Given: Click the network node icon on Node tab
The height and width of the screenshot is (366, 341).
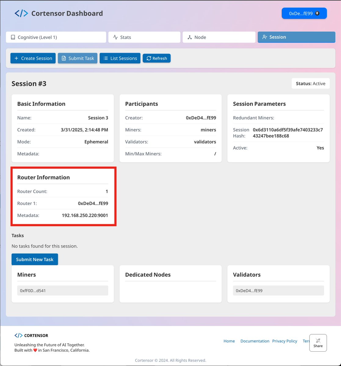Looking at the screenshot, I should (190, 37).
